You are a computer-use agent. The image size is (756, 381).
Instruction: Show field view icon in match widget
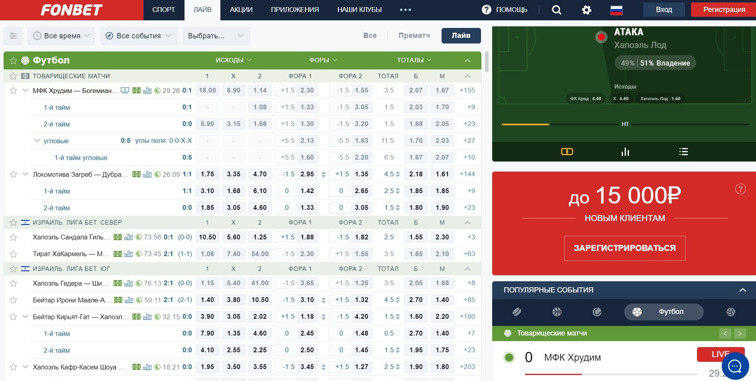567,152
